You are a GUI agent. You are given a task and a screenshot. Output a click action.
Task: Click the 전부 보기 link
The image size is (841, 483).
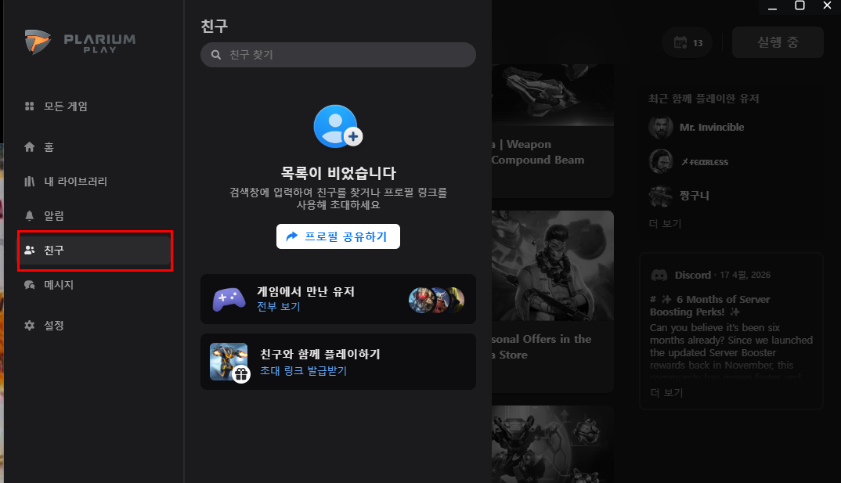(x=278, y=307)
